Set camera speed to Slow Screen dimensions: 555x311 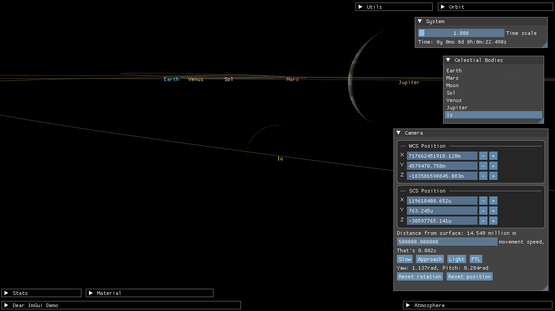coord(404,259)
